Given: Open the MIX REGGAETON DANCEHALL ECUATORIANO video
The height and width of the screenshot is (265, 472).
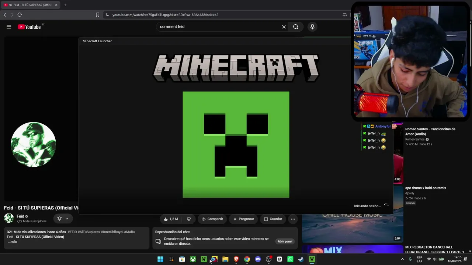Looking at the screenshot, I should [435, 250].
